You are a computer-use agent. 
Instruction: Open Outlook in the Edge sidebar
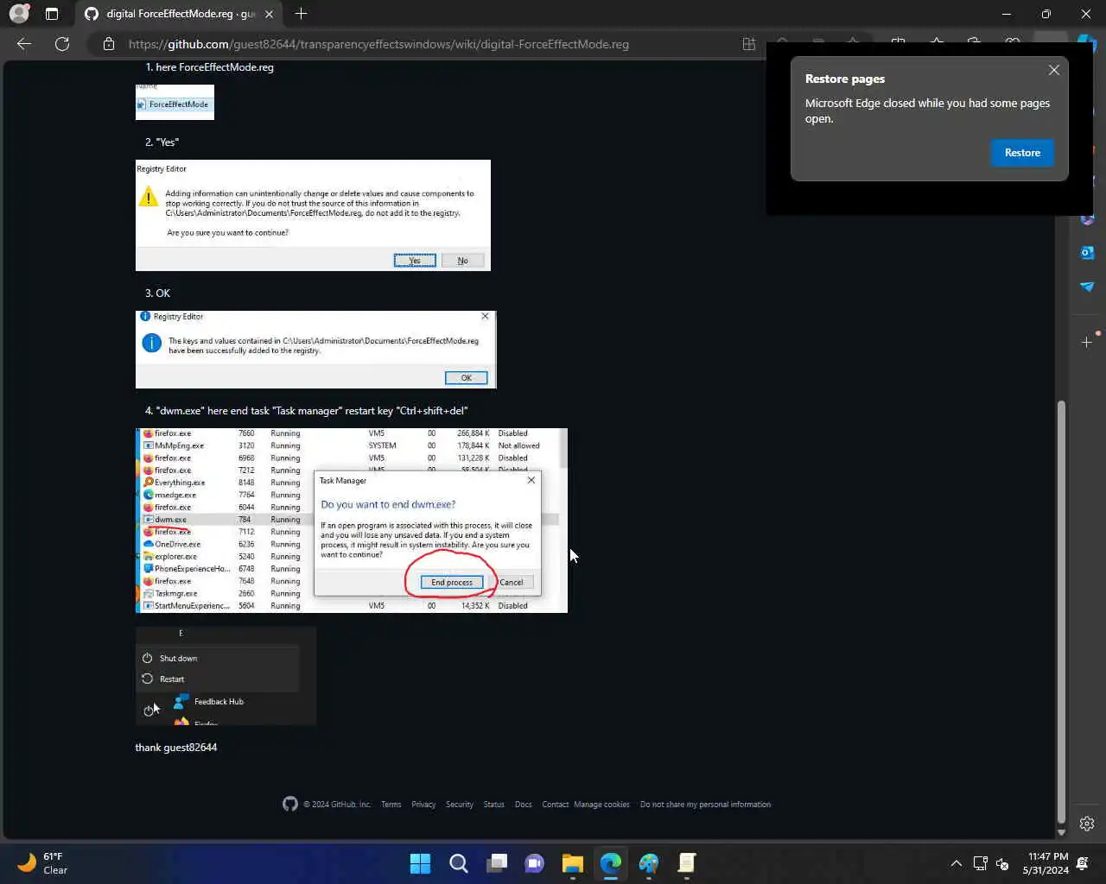tap(1087, 253)
